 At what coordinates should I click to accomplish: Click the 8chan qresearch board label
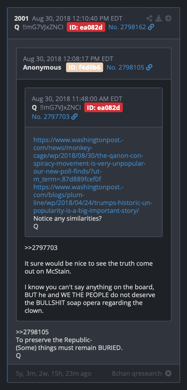click(x=137, y=373)
